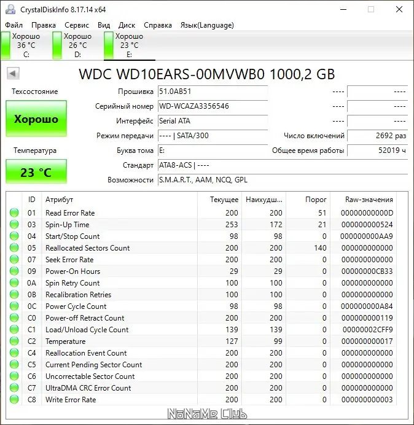
Task: Click the Порог column header
Action: coord(308,200)
